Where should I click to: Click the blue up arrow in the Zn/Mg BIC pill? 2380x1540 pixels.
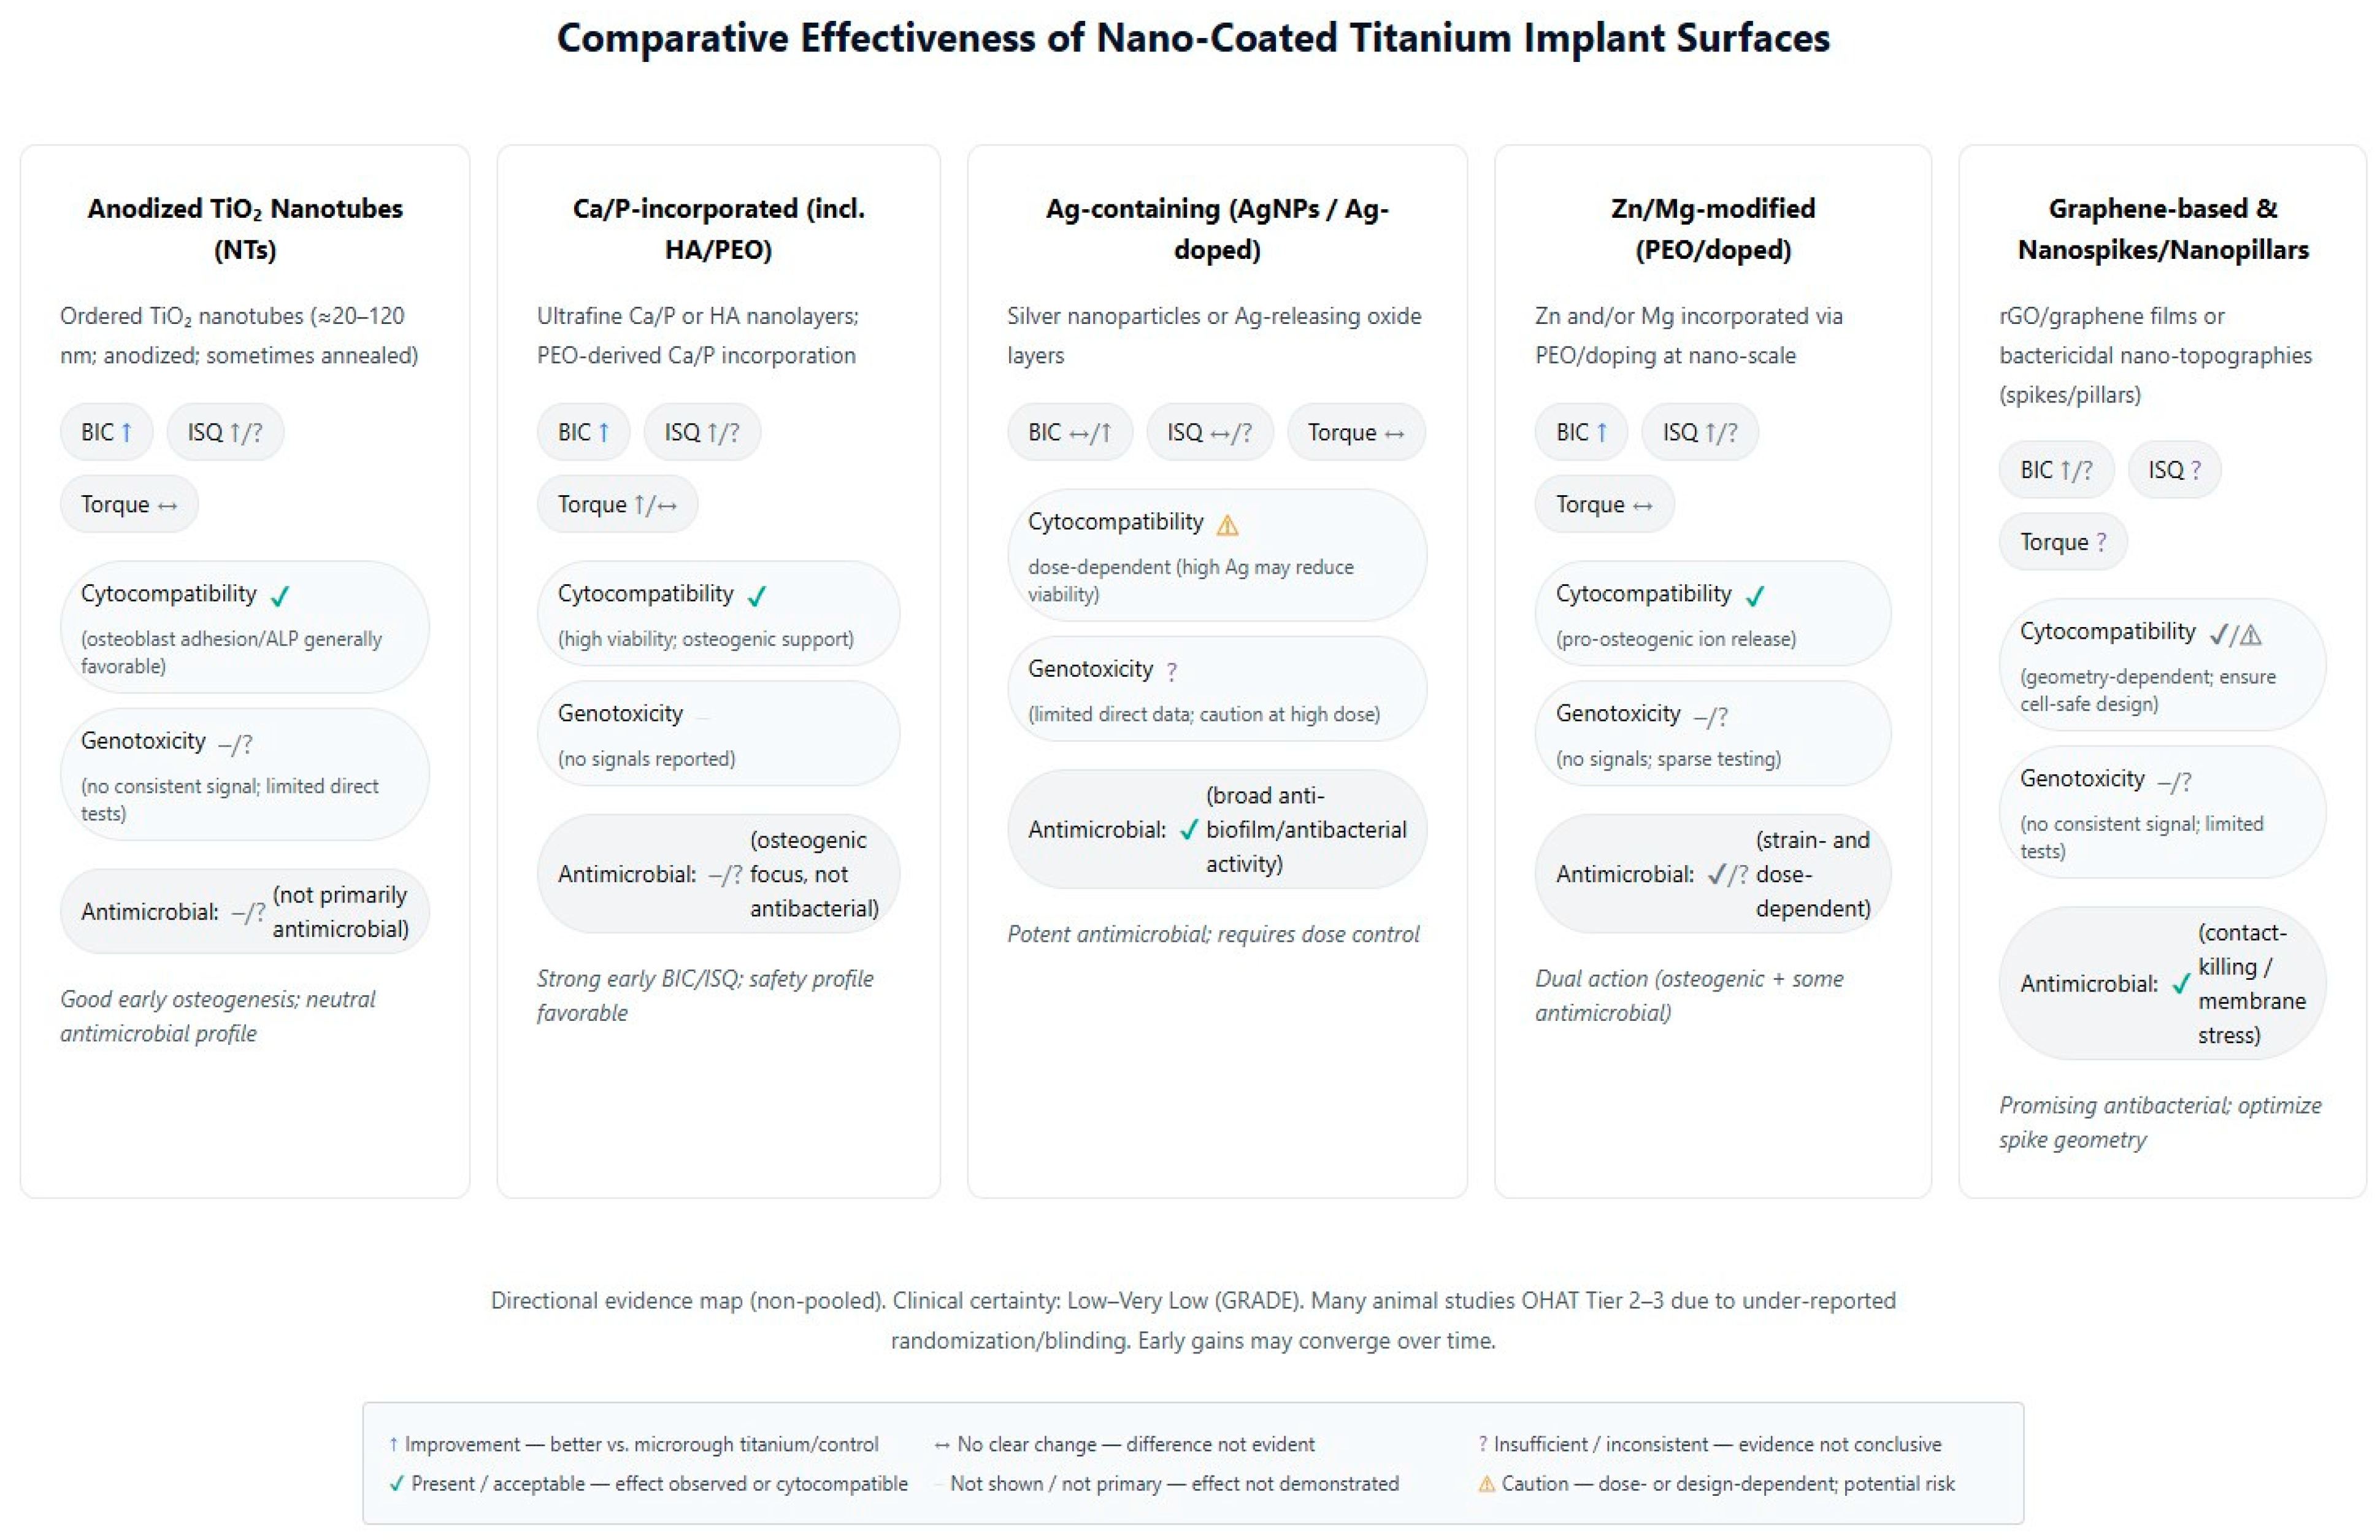click(x=1602, y=432)
